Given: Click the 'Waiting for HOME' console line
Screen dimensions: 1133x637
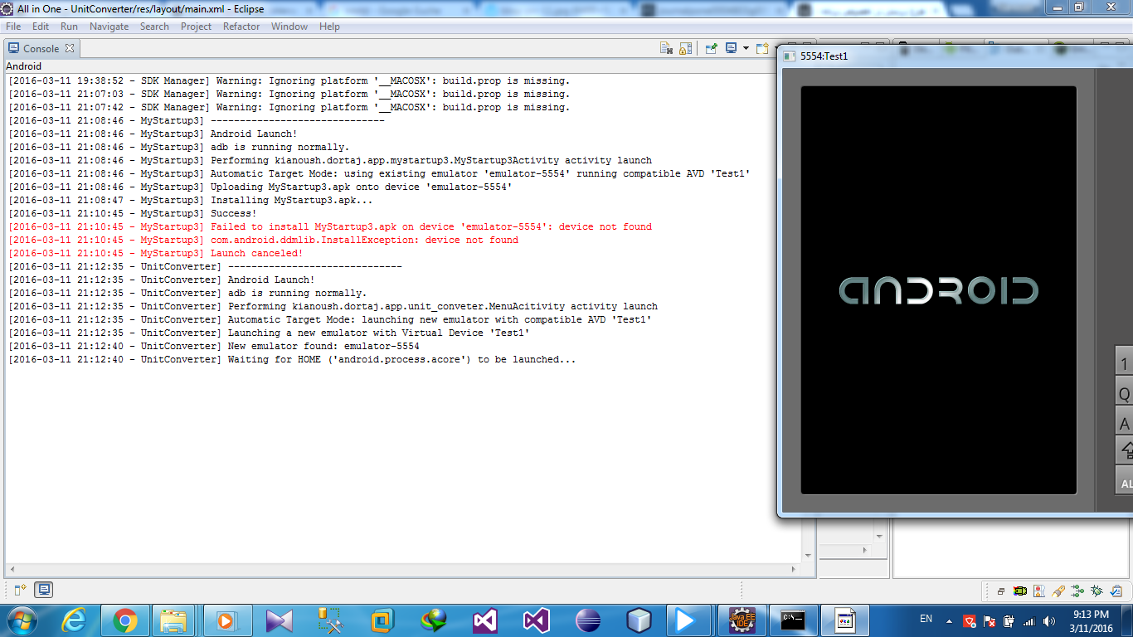Looking at the screenshot, I should tap(292, 359).
